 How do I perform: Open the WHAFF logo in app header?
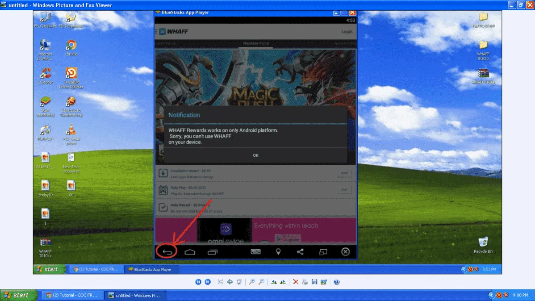[174, 31]
